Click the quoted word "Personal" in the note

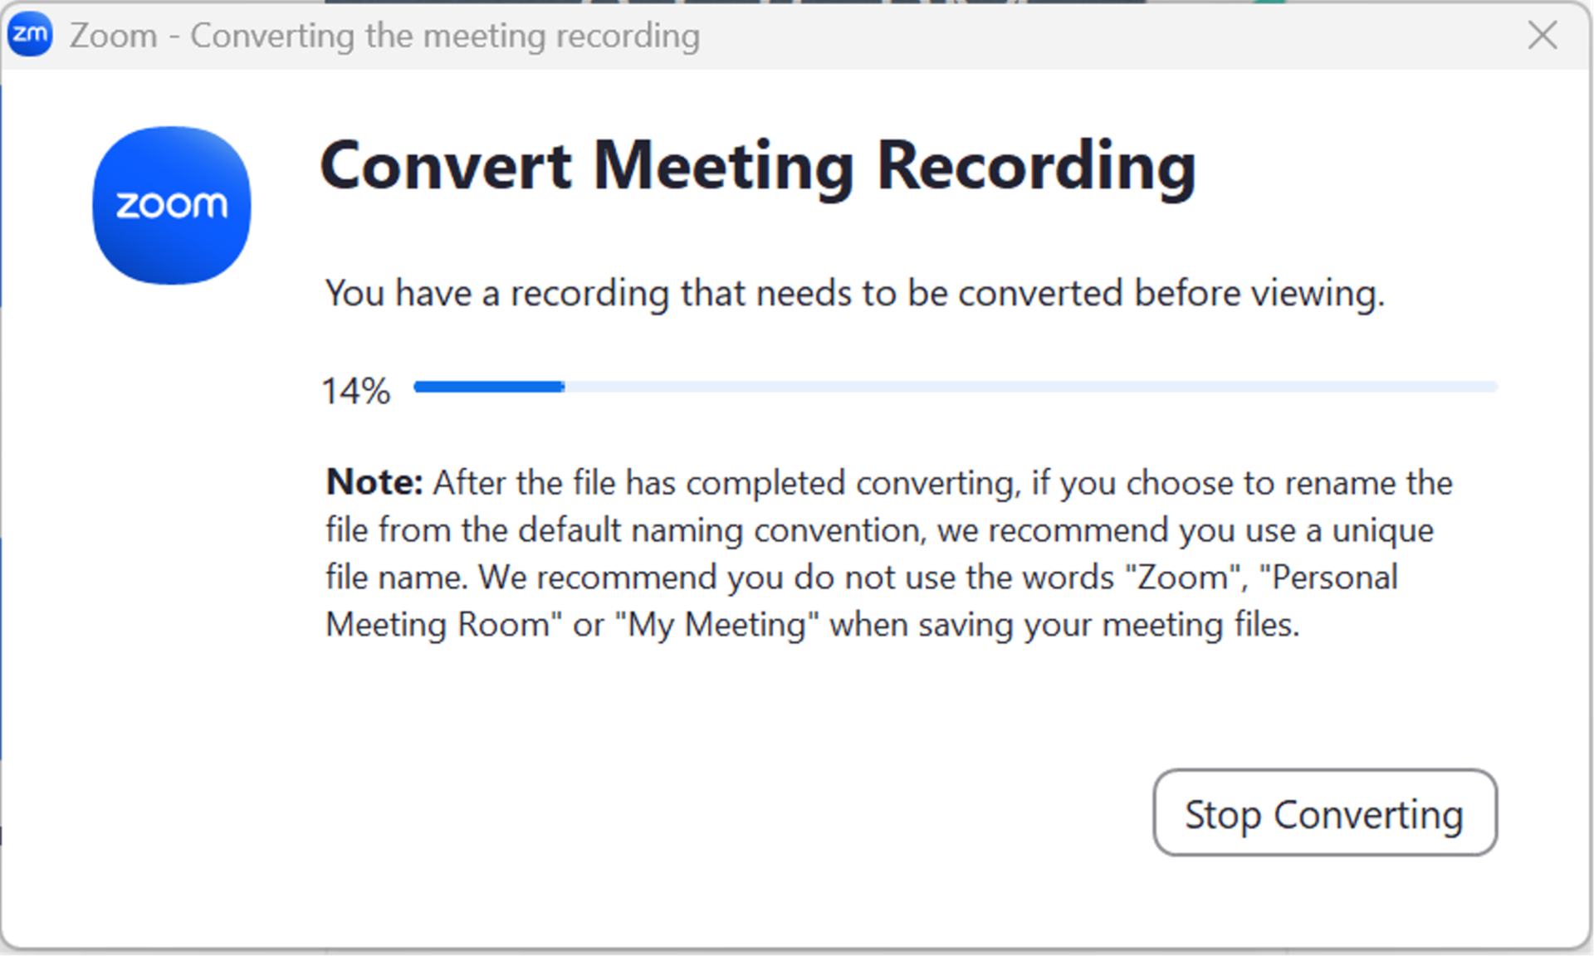point(1328,578)
